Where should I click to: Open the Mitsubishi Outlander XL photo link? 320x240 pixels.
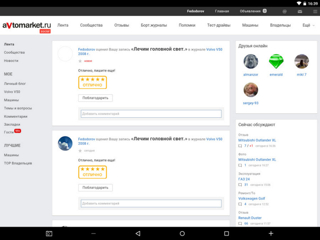coord(257,160)
